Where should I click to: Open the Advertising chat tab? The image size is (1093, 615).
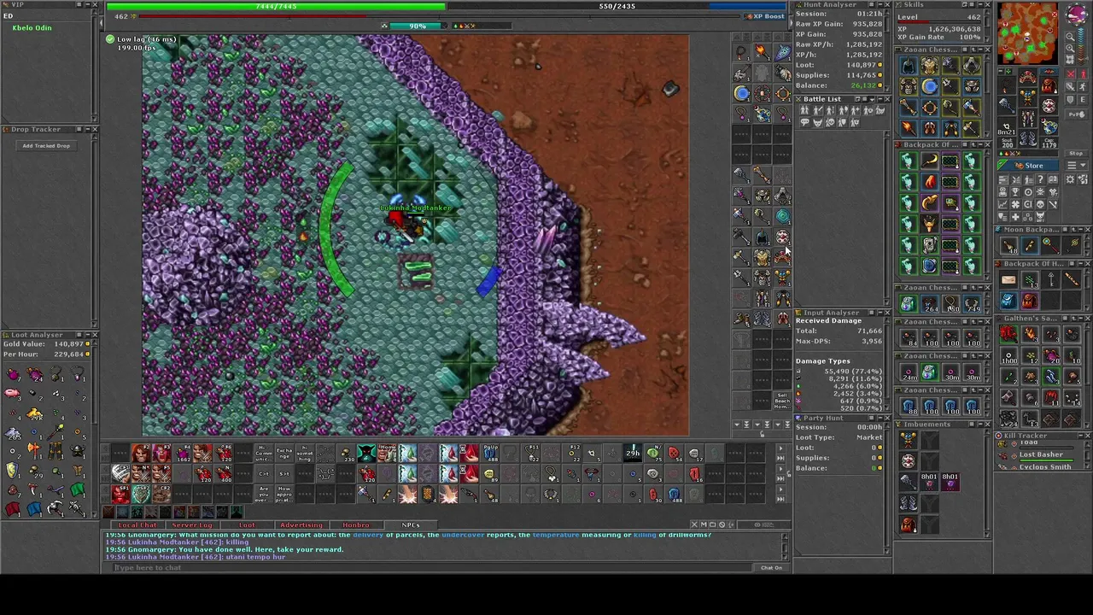pyautogui.click(x=301, y=524)
